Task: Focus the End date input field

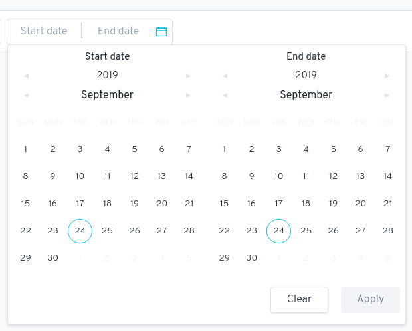Action: (x=118, y=31)
